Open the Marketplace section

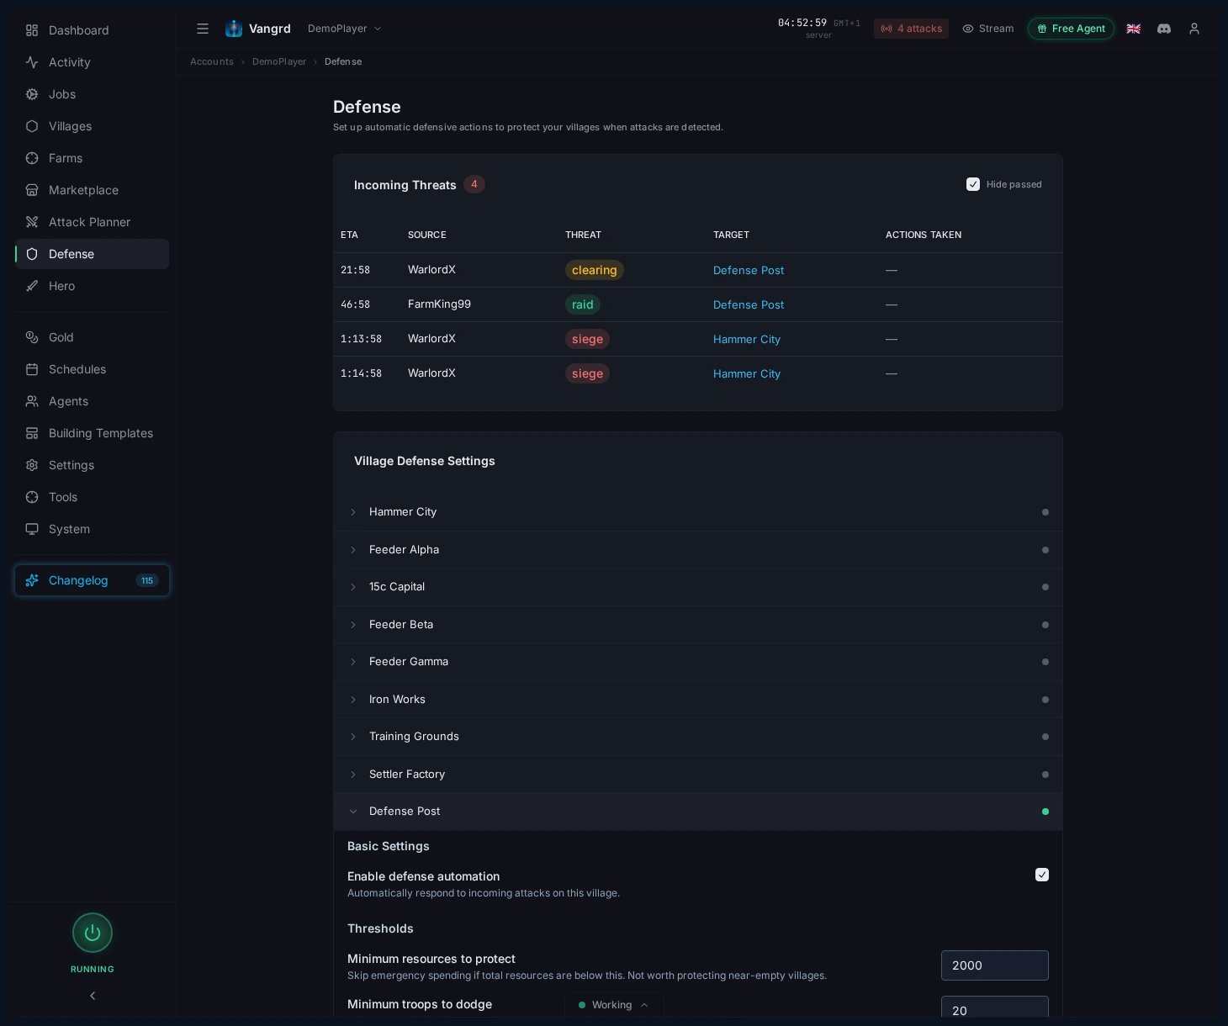pos(83,190)
